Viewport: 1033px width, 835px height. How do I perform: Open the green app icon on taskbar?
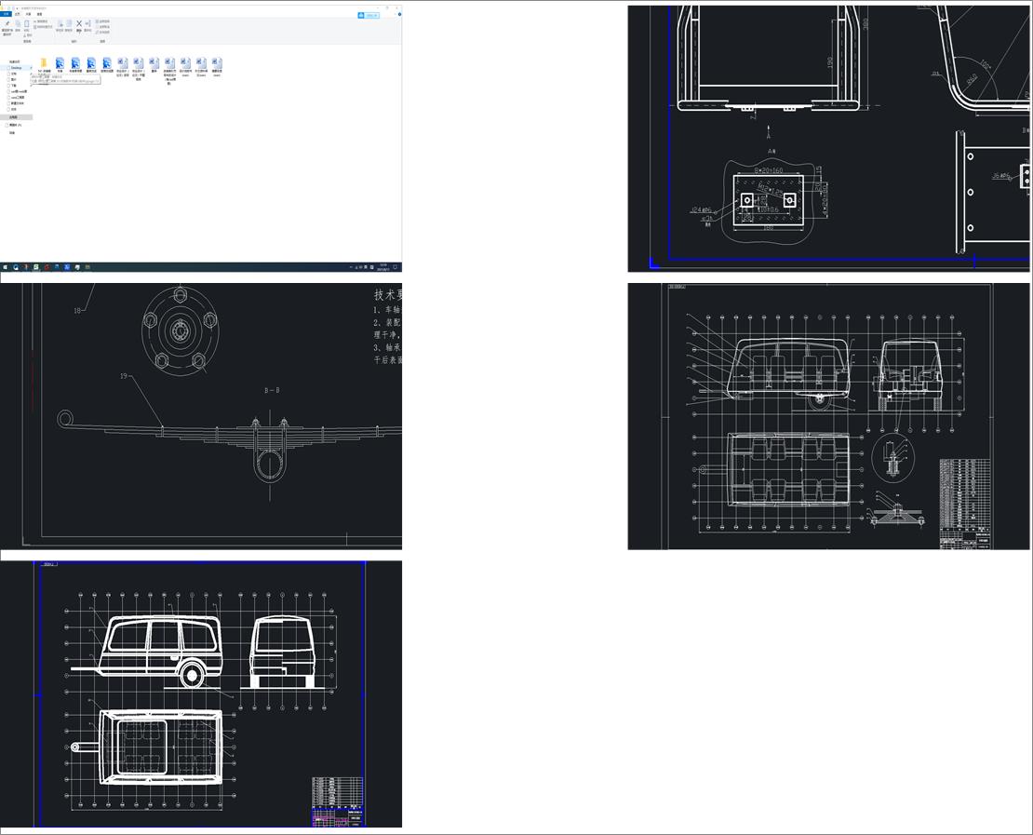coord(36,267)
